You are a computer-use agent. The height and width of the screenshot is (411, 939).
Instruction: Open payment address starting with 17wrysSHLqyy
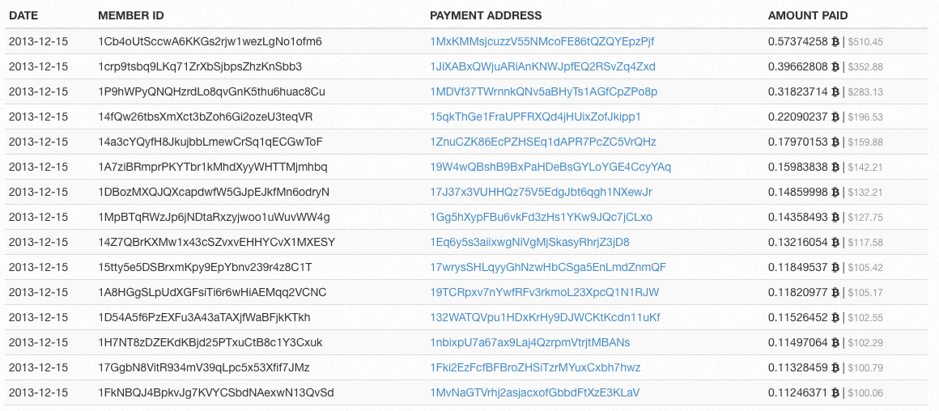tap(548, 268)
